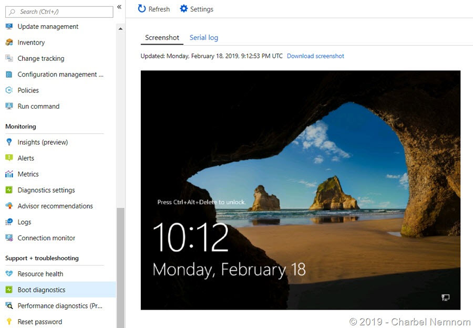Click the Metrics chart icon
This screenshot has height=328, width=473.
click(x=9, y=174)
